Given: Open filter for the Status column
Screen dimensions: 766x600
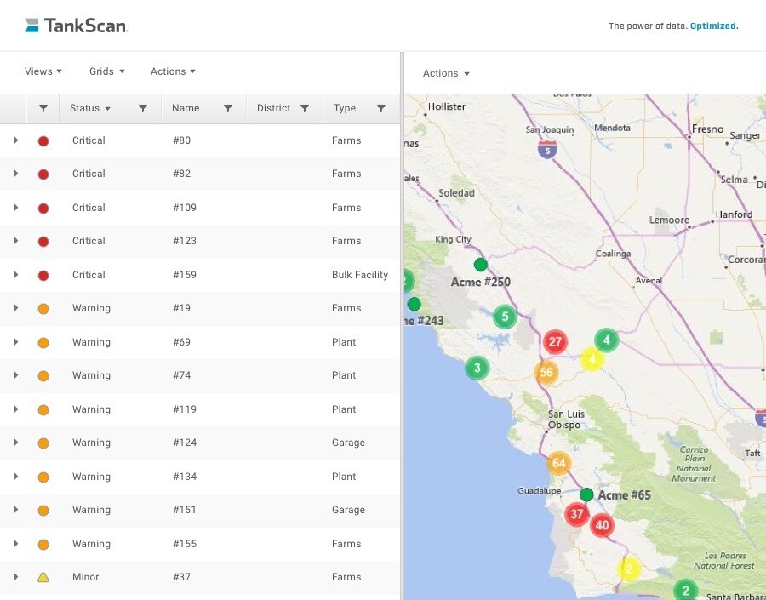Looking at the screenshot, I should 143,108.
